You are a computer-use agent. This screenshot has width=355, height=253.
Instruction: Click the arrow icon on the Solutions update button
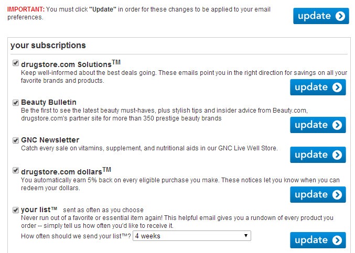(337, 87)
